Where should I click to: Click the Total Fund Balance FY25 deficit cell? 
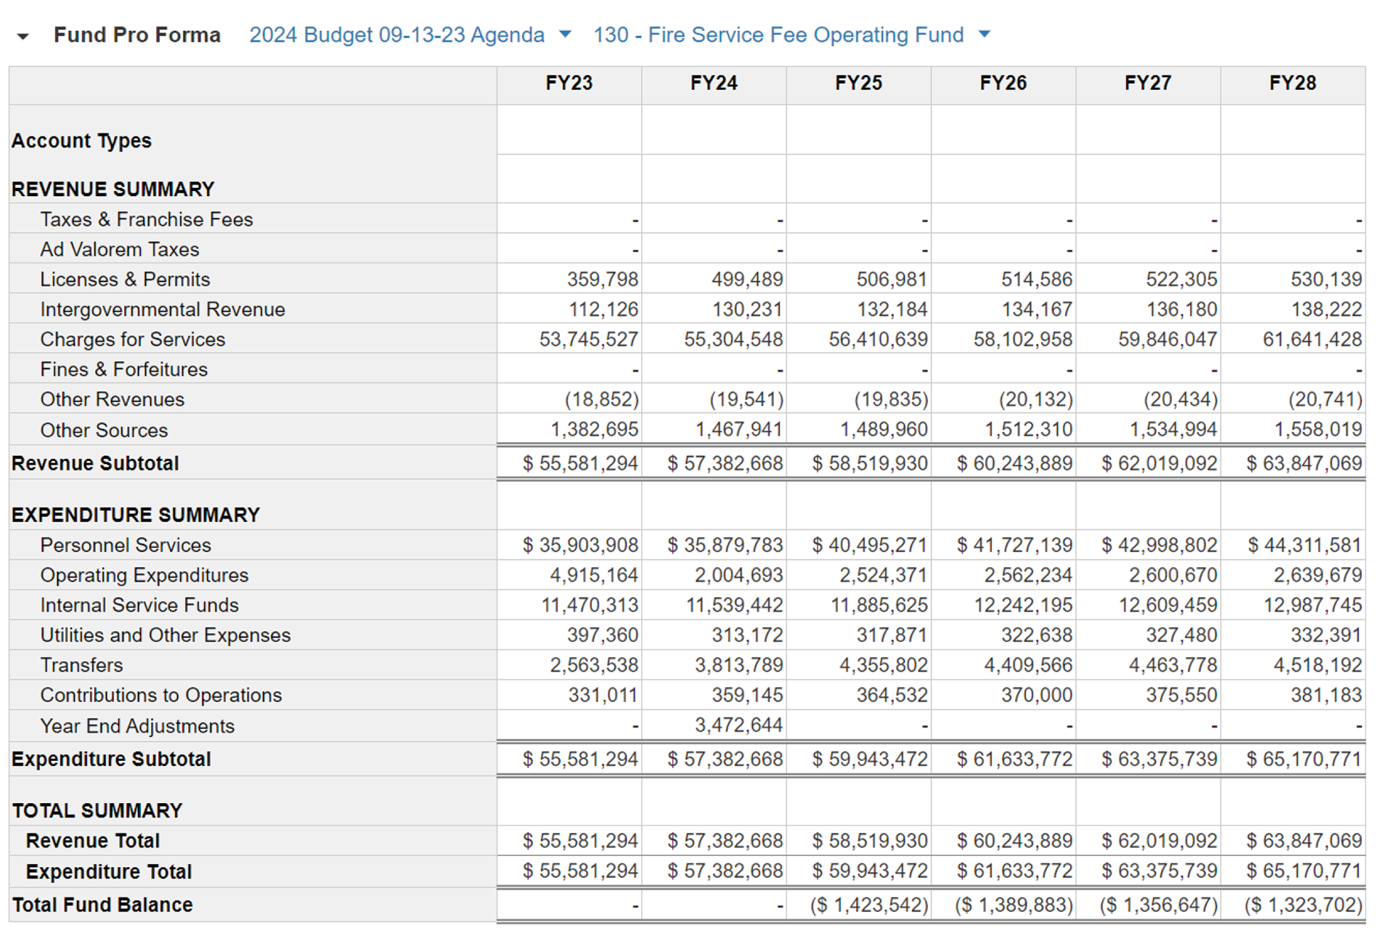click(869, 905)
